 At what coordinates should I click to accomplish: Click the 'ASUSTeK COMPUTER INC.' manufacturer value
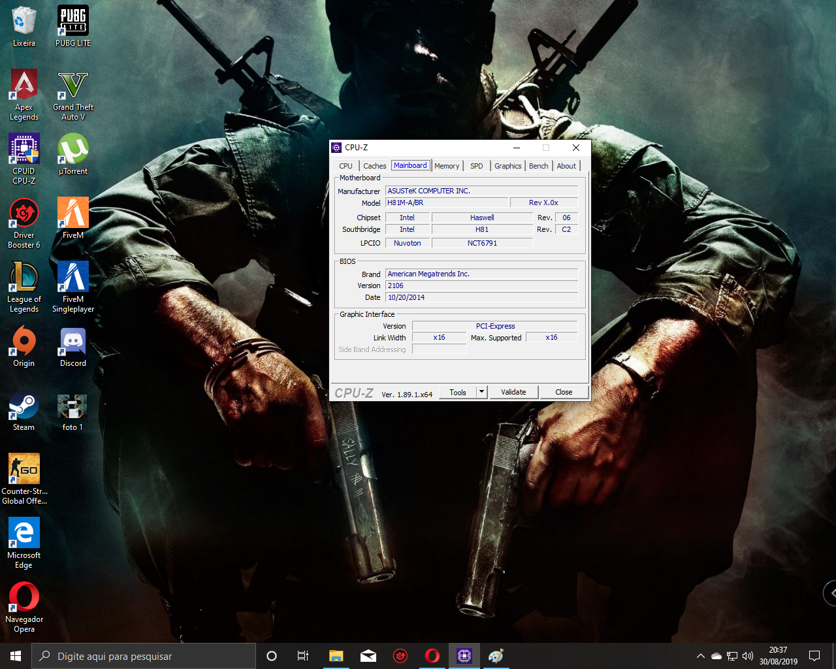coord(482,191)
